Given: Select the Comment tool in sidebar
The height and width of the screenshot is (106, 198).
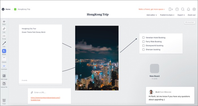Looking at the screenshot, I should [x=4, y=66].
